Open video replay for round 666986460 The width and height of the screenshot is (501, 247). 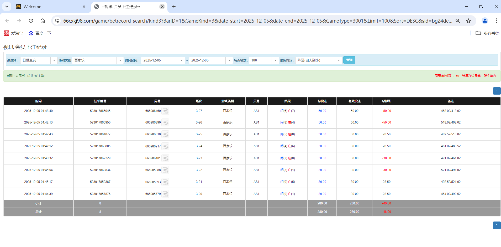[x=166, y=111]
